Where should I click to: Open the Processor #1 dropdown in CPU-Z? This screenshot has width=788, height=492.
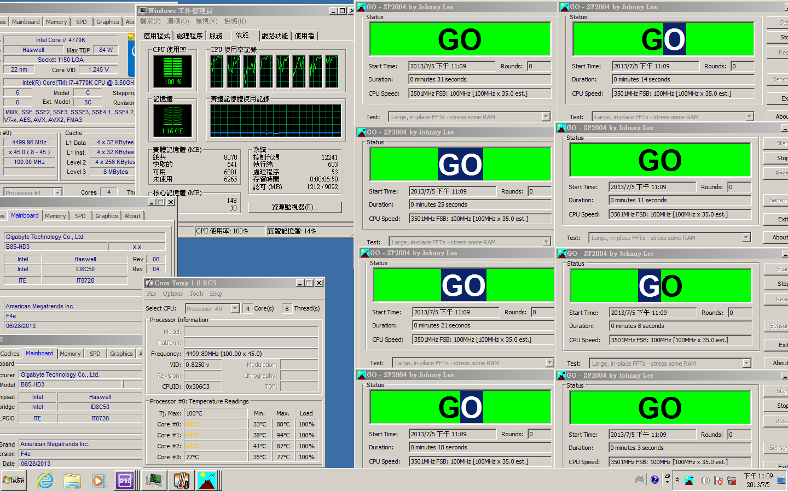pos(57,192)
